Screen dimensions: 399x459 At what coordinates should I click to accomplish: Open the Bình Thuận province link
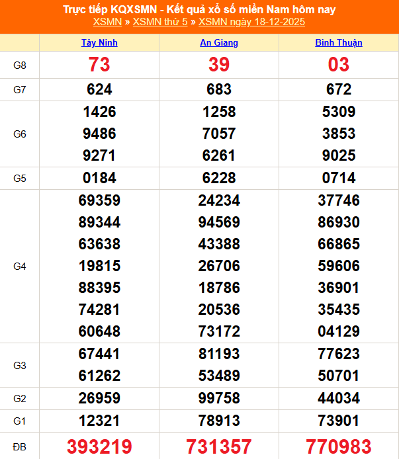tap(338, 43)
